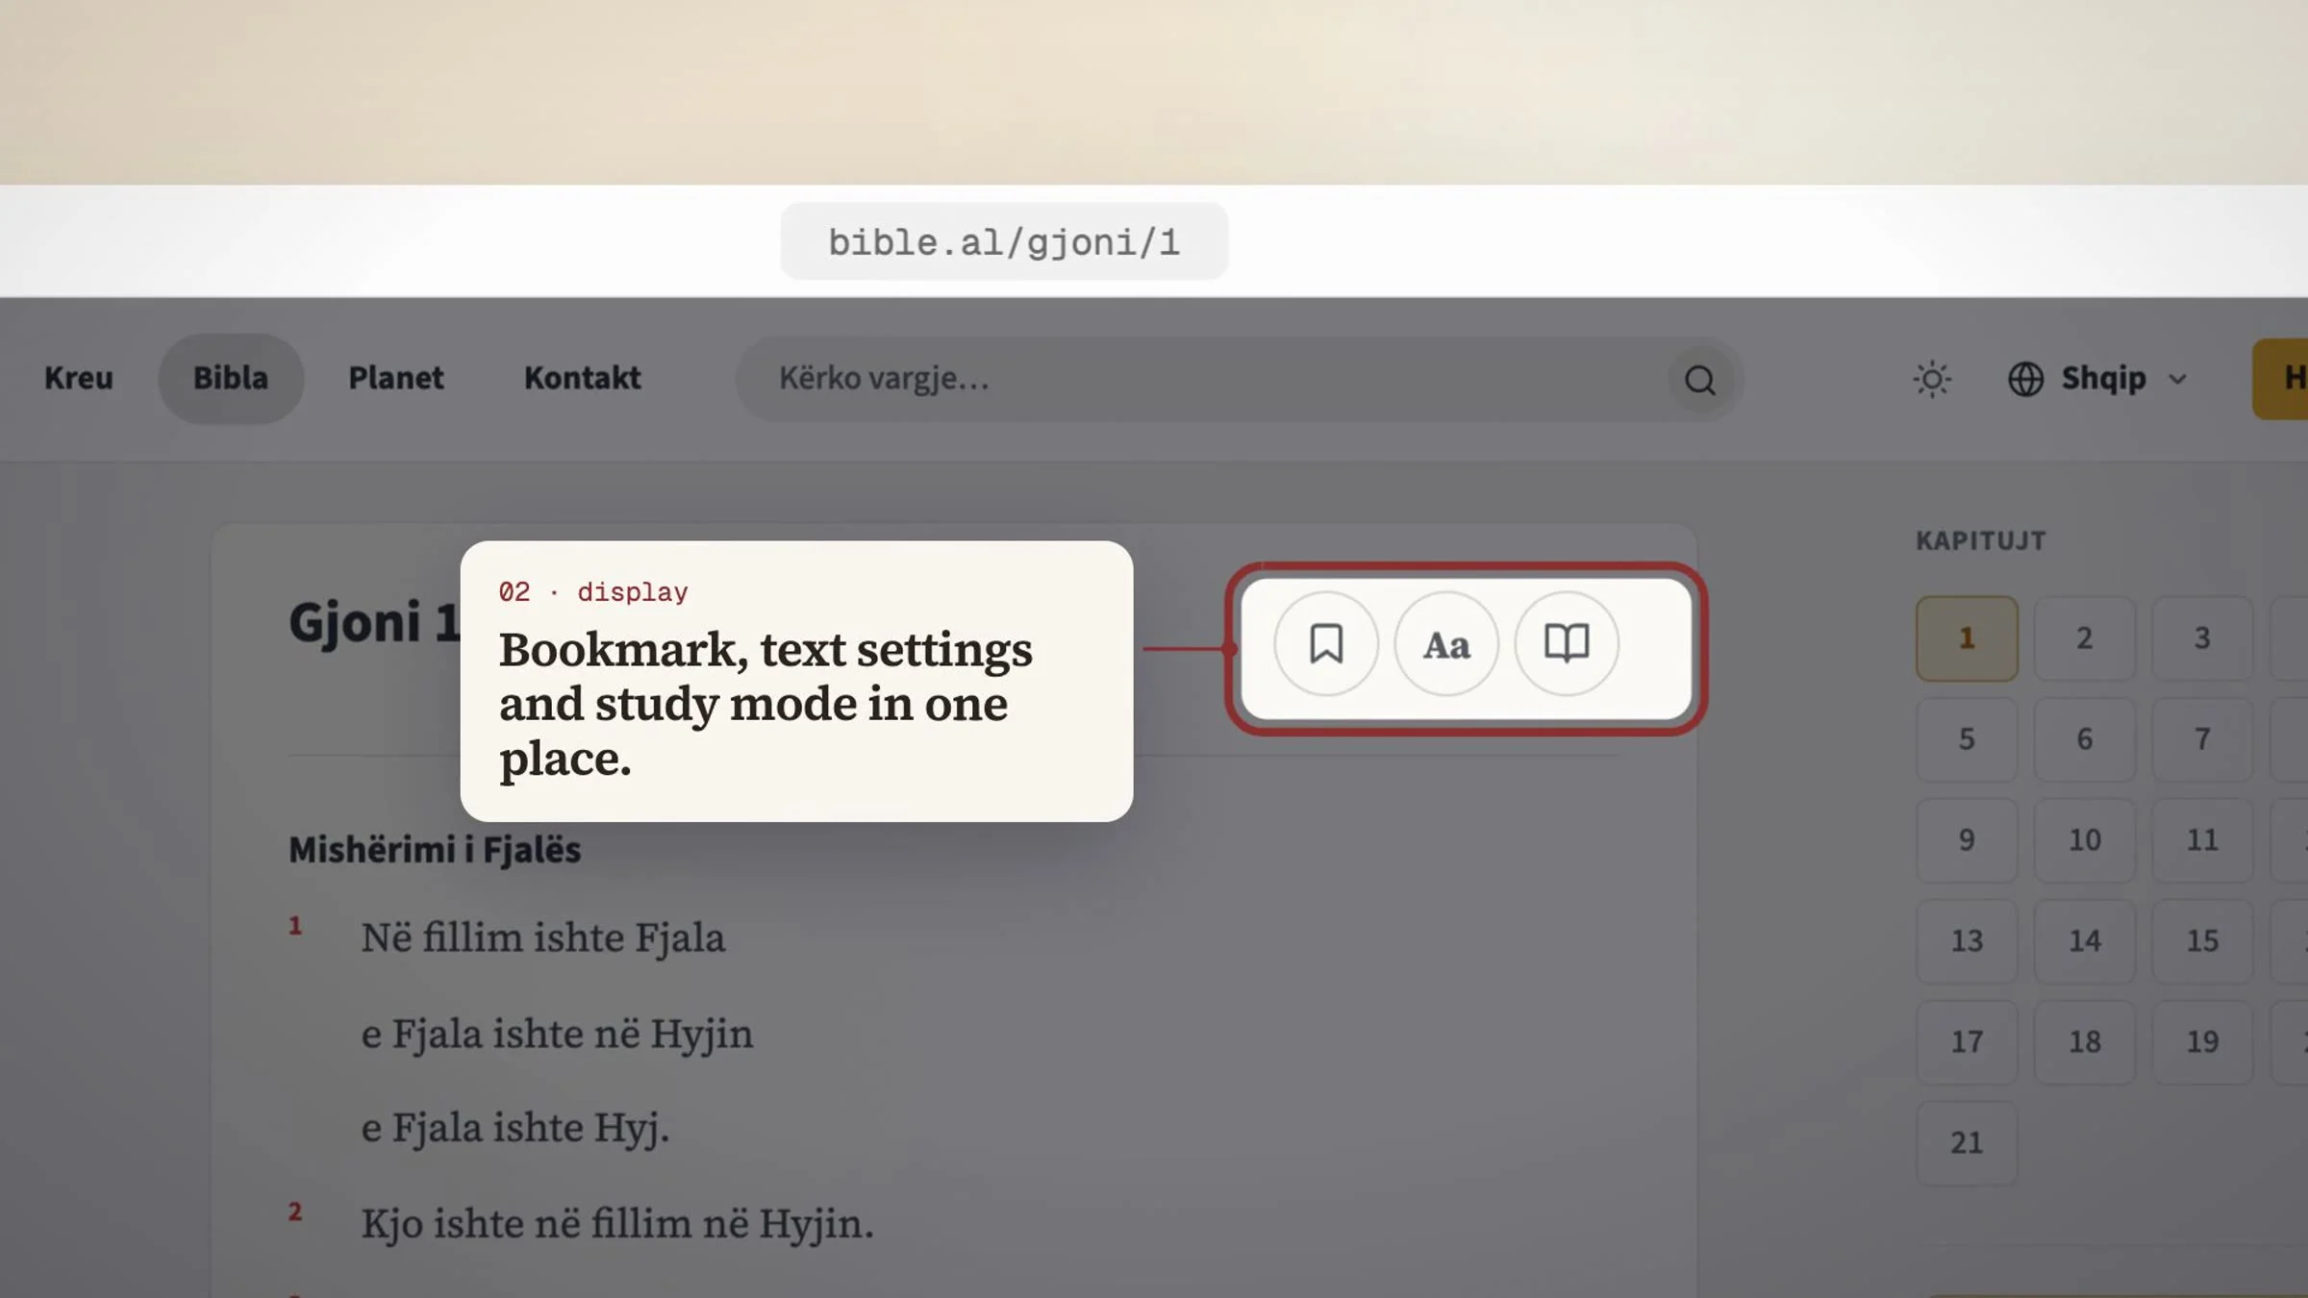Select chapter 9 in Kapitujt
This screenshot has width=2308, height=1298.
click(1967, 840)
